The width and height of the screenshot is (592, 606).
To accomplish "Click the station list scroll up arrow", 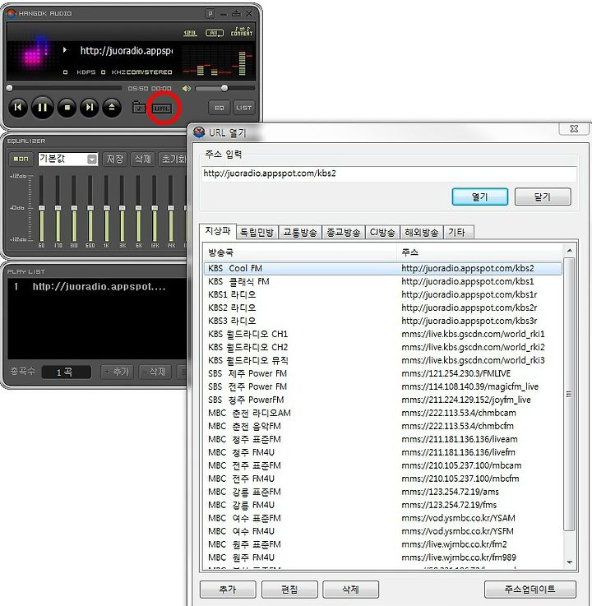I will point(569,251).
